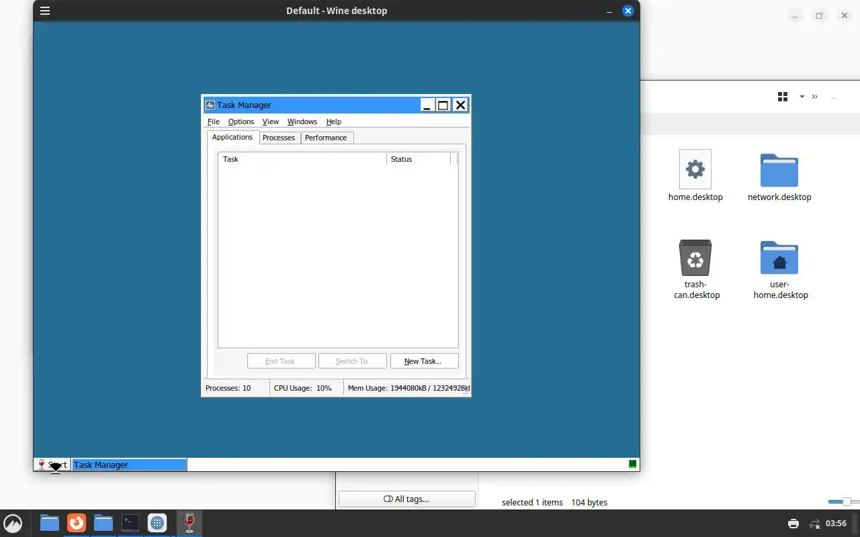Open the Options menu in Task Manager
Image resolution: width=860 pixels, height=537 pixels.
pos(241,121)
